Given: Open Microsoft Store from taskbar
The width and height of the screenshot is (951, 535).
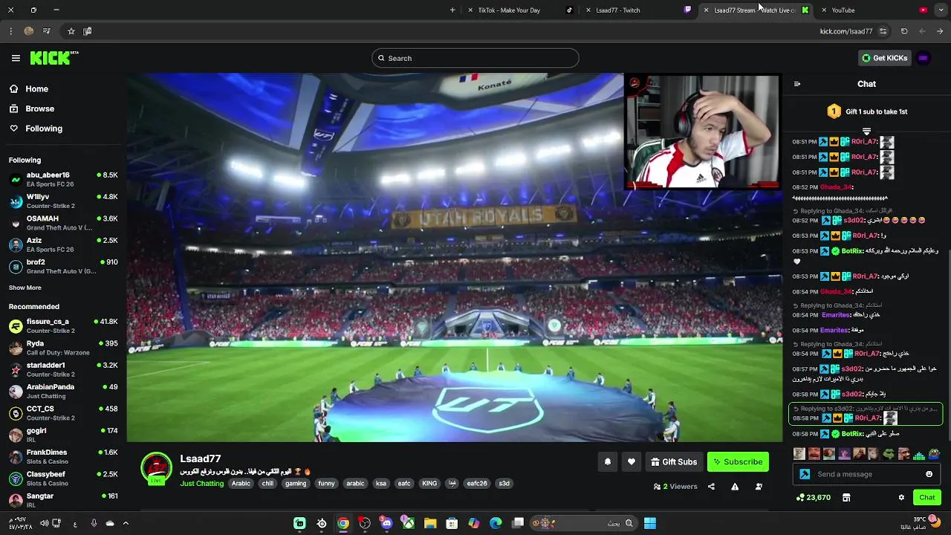Looking at the screenshot, I should (x=452, y=523).
